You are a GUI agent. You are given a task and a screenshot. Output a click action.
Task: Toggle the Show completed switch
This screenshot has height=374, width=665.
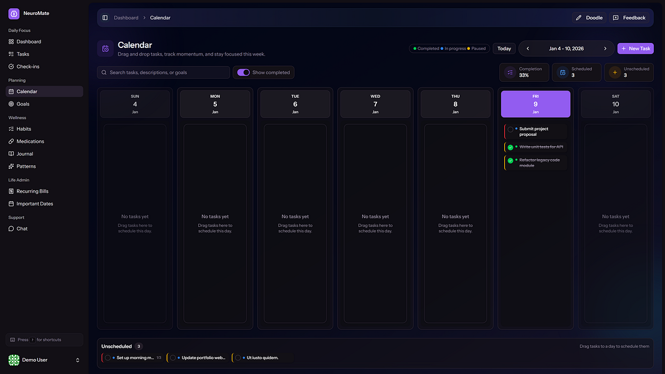(x=244, y=72)
